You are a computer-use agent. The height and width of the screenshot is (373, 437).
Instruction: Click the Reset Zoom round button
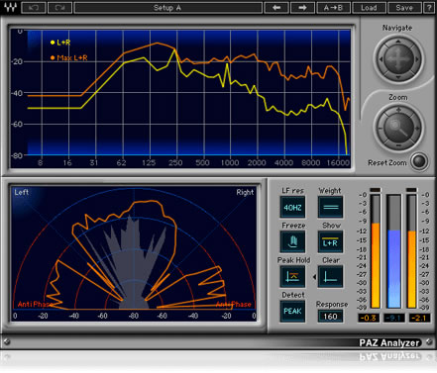[x=419, y=161]
